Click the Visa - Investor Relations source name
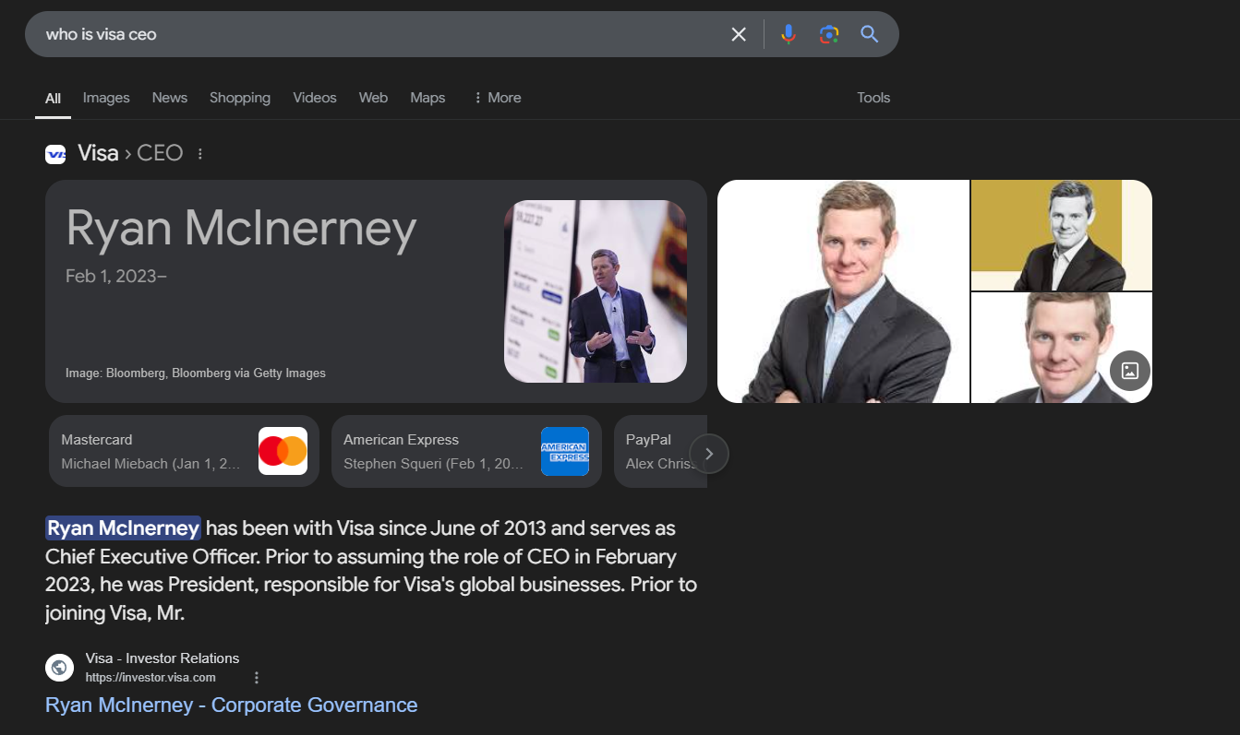 tap(163, 658)
